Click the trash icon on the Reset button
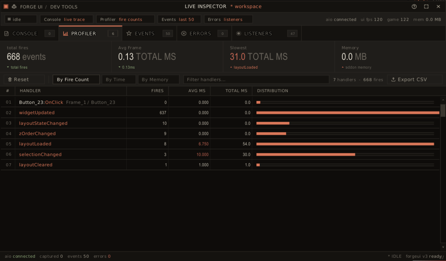This screenshot has height=261, width=446. tap(10, 79)
